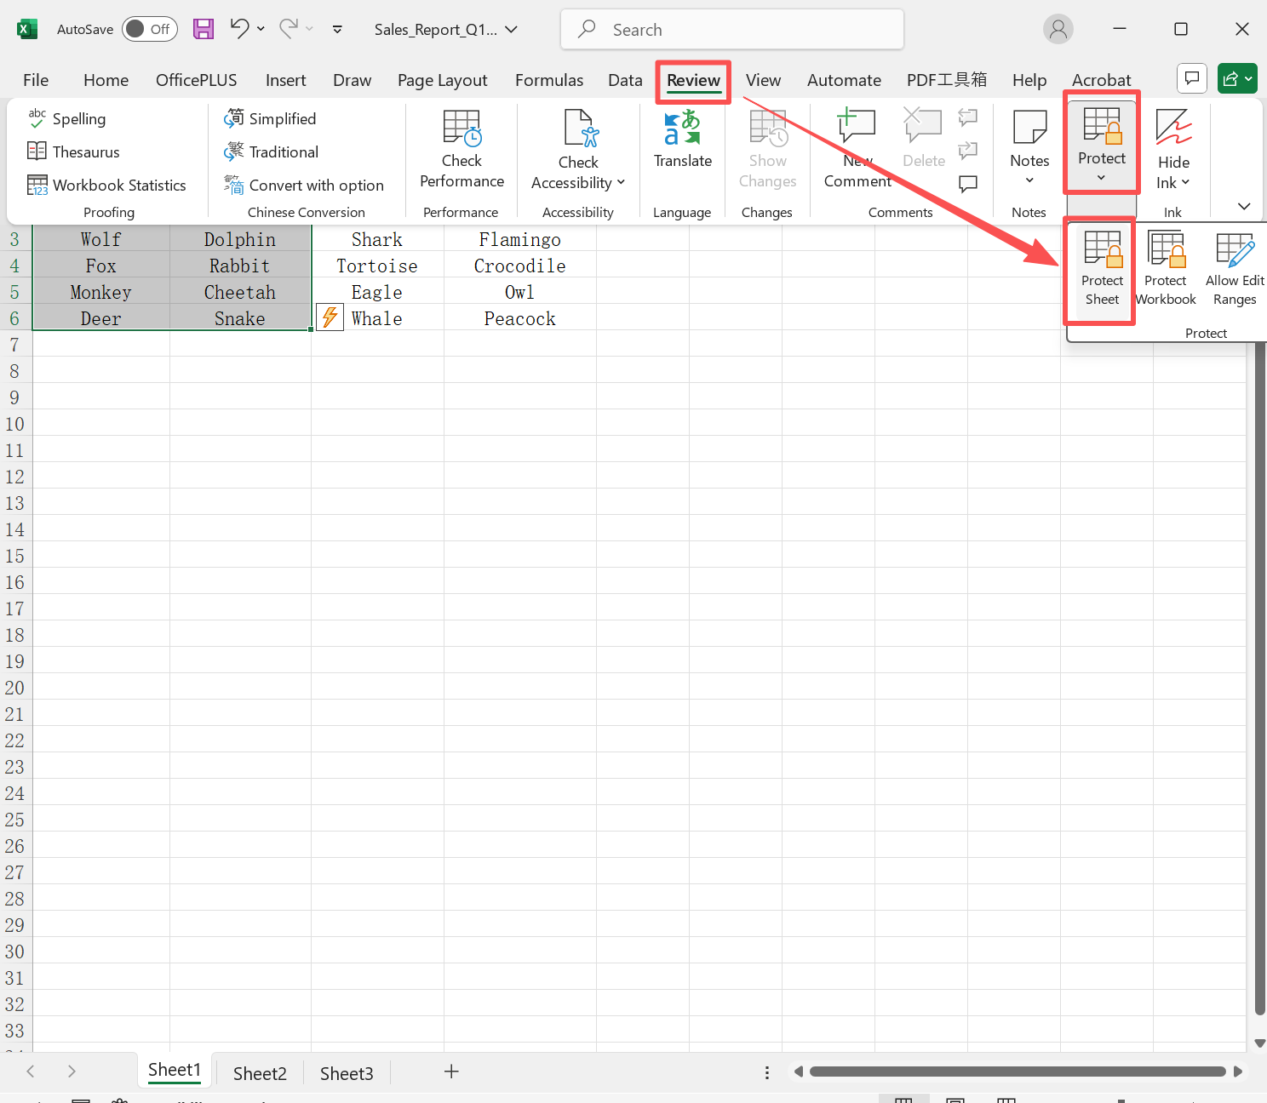The width and height of the screenshot is (1267, 1103).
Task: Run Check Performance
Action: 462,149
